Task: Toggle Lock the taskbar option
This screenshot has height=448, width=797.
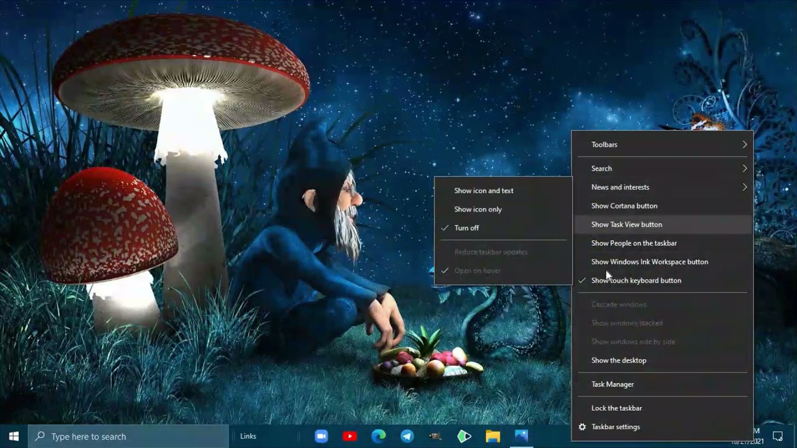Action: (x=662, y=408)
